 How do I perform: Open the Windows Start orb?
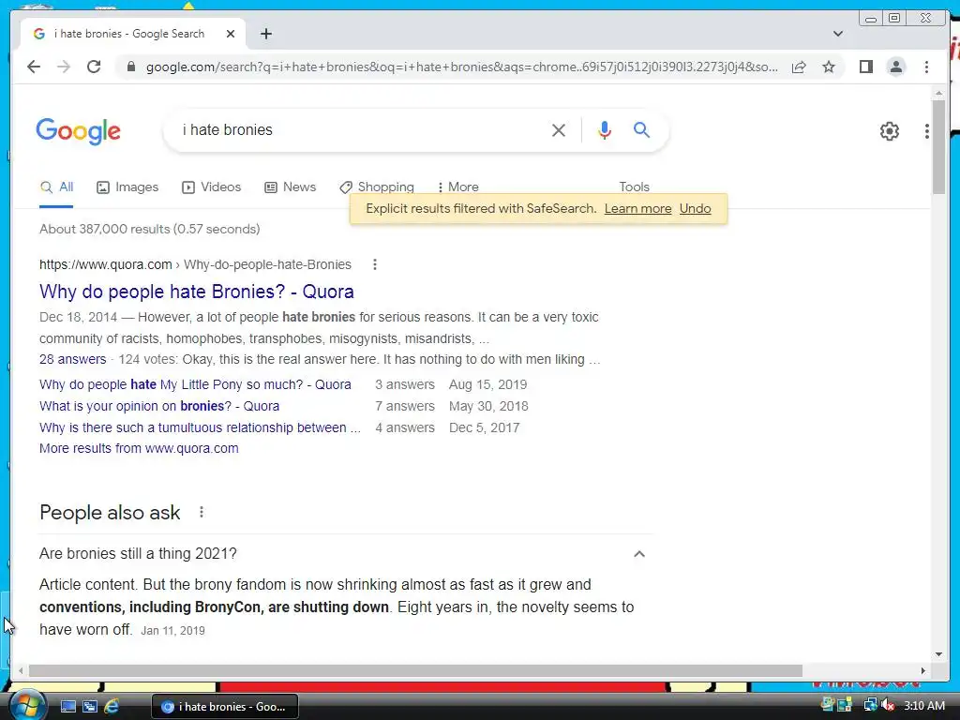coord(26,706)
